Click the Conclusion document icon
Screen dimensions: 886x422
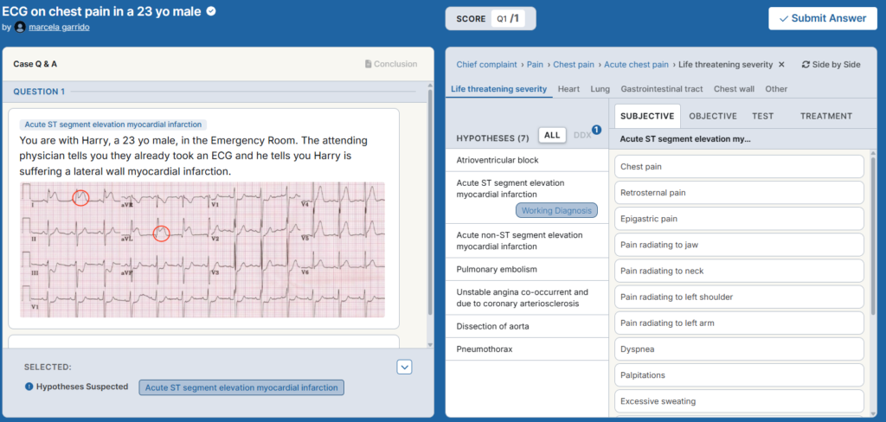coord(369,64)
